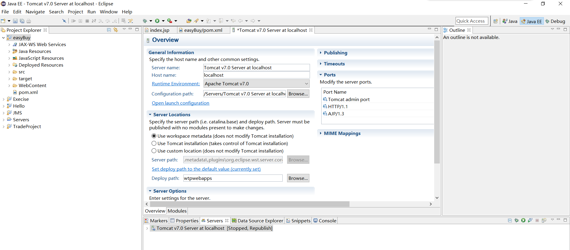The height and width of the screenshot is (250, 570).
Task: Click the Save toolbar icon
Action: coord(15,21)
